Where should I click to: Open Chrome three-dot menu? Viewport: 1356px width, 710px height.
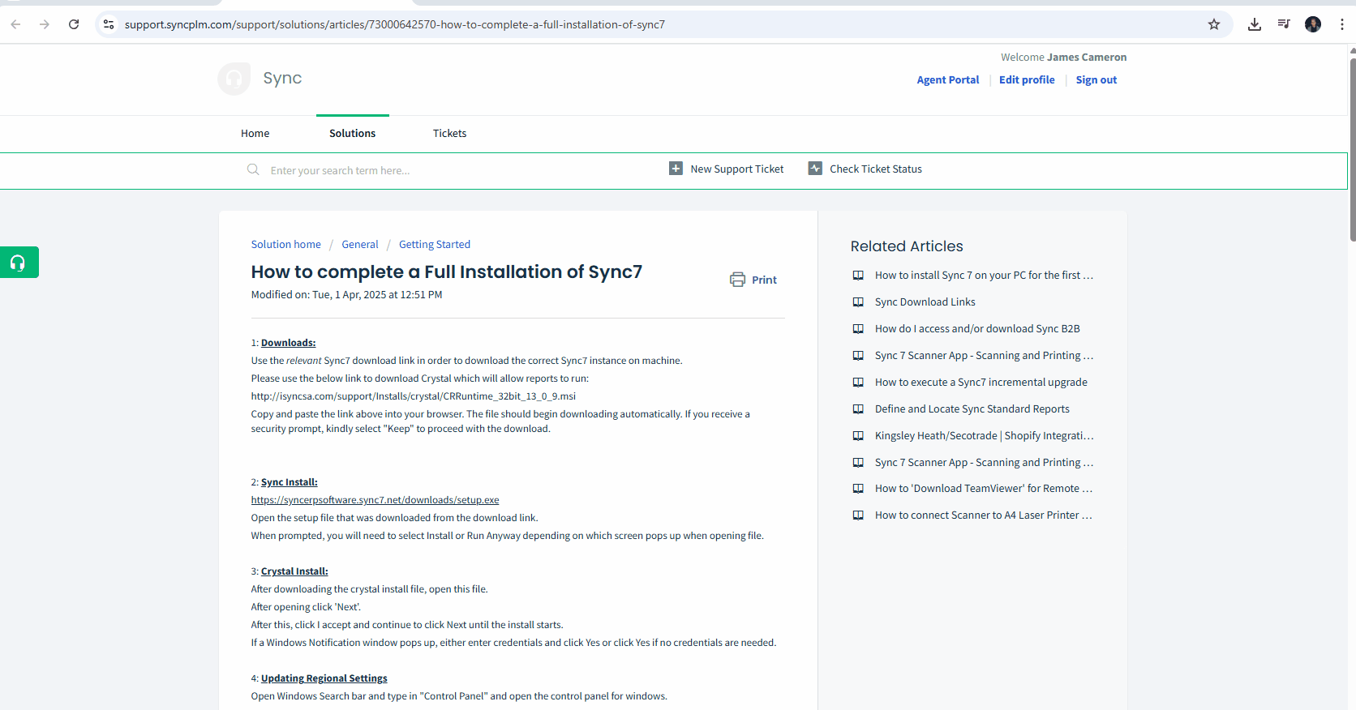coord(1342,24)
